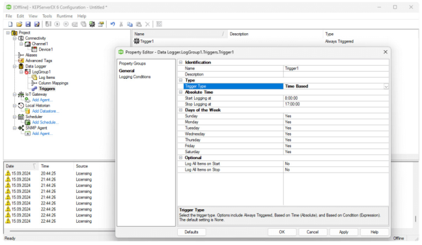Click the SNMP Agent tree icon

click(x=21, y=128)
